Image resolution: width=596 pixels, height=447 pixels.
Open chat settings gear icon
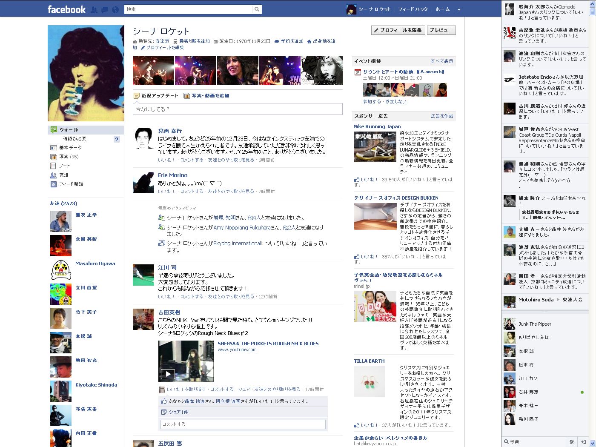pos(572,441)
